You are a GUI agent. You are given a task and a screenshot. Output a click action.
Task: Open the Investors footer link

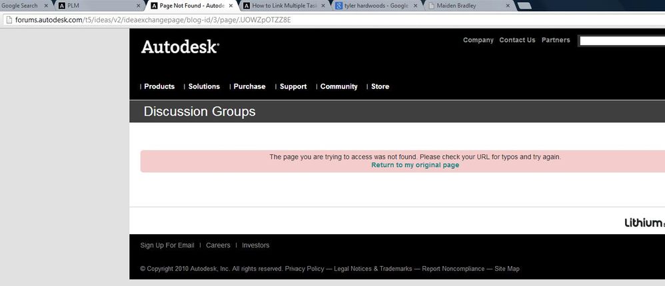pos(255,245)
